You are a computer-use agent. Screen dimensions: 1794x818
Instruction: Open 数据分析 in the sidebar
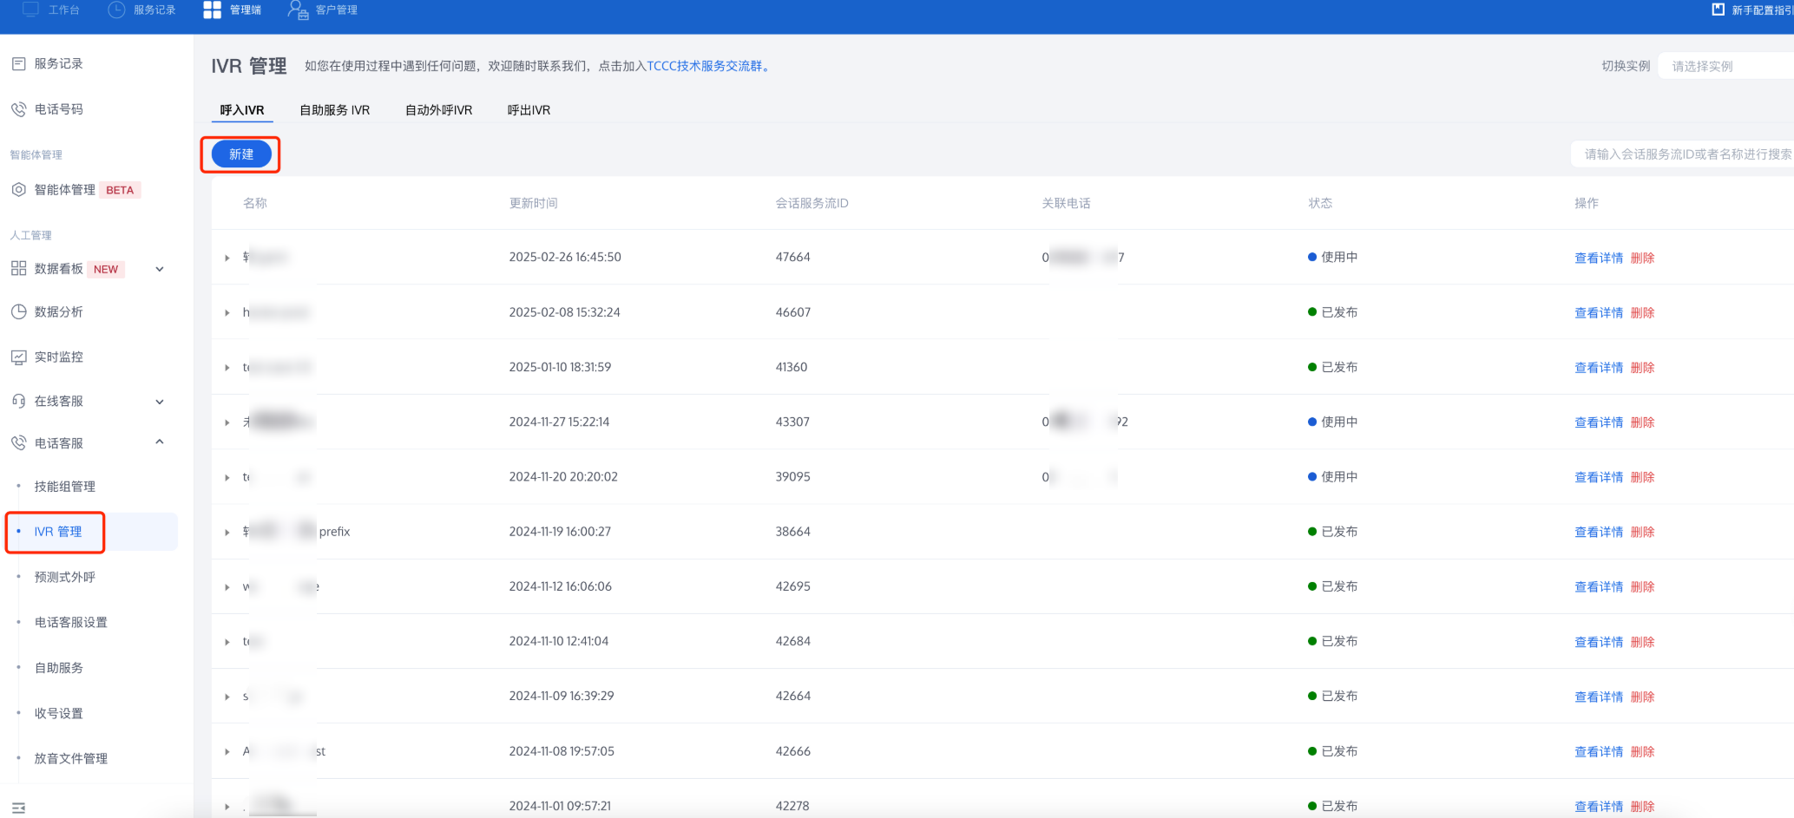click(x=59, y=311)
